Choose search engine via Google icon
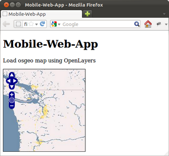 54,24
